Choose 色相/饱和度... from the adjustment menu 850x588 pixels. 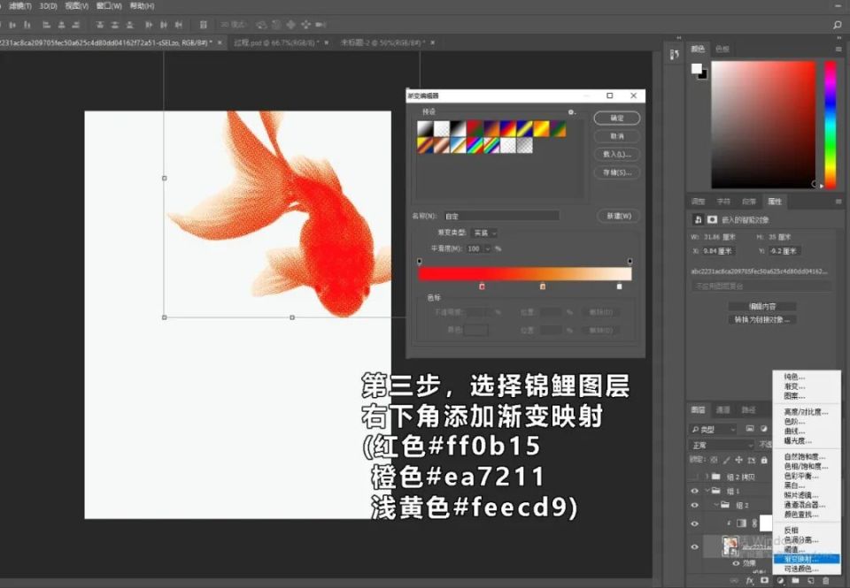pos(806,466)
